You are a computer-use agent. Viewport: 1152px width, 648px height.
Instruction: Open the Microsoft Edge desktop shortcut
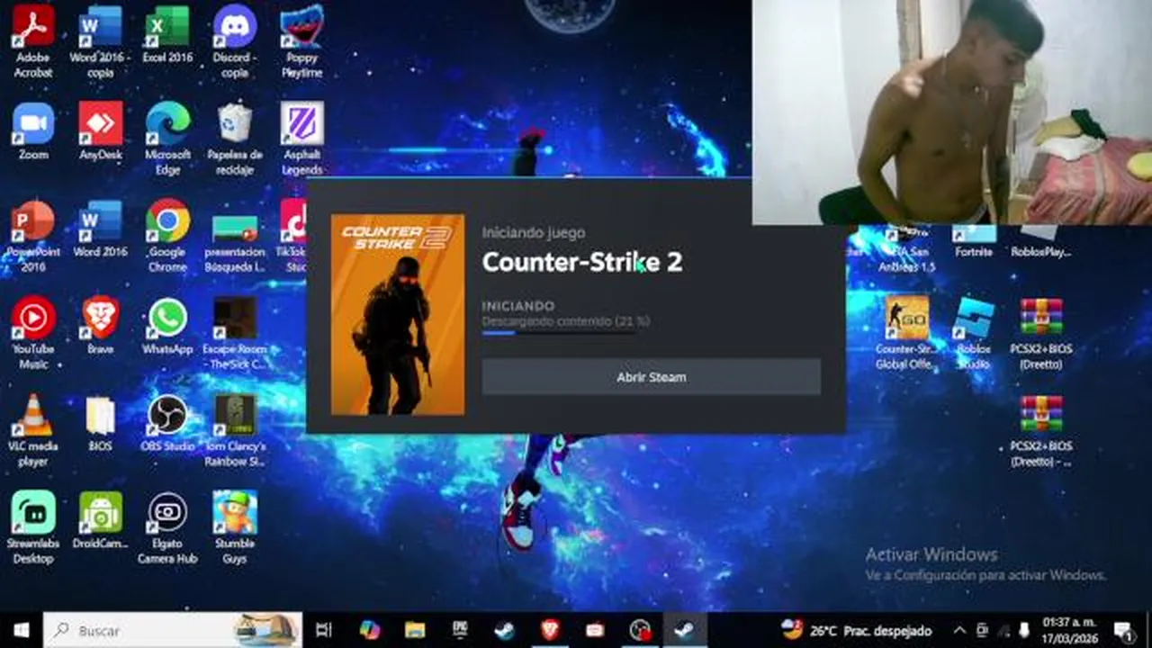pos(167,139)
